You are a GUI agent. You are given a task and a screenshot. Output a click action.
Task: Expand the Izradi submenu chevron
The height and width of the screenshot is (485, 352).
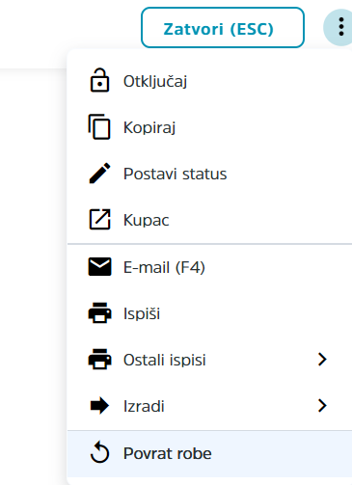tap(322, 405)
